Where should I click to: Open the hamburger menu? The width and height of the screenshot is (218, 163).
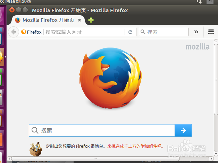pos(211,32)
